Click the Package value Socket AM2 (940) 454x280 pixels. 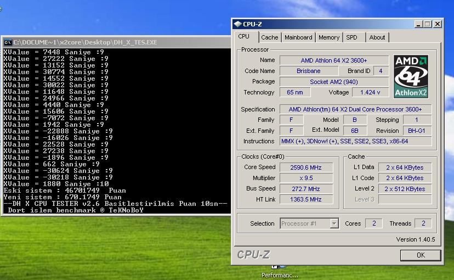(334, 82)
